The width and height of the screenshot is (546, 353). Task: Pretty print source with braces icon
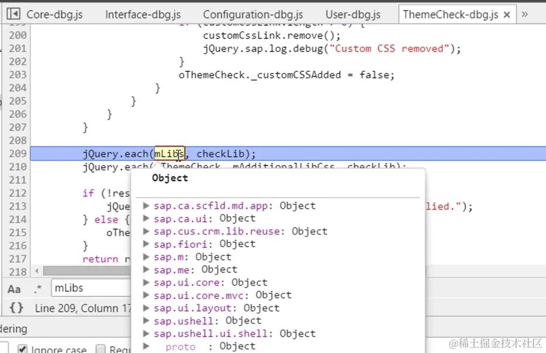pyautogui.click(x=16, y=308)
